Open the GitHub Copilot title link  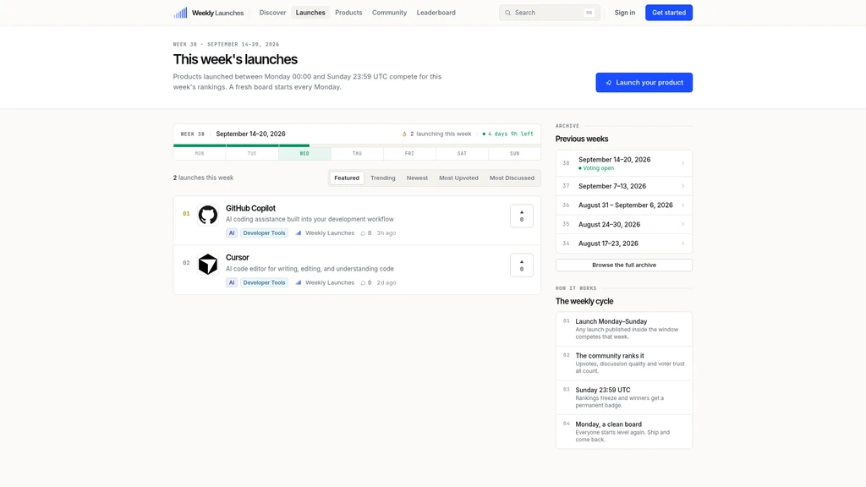coord(250,208)
